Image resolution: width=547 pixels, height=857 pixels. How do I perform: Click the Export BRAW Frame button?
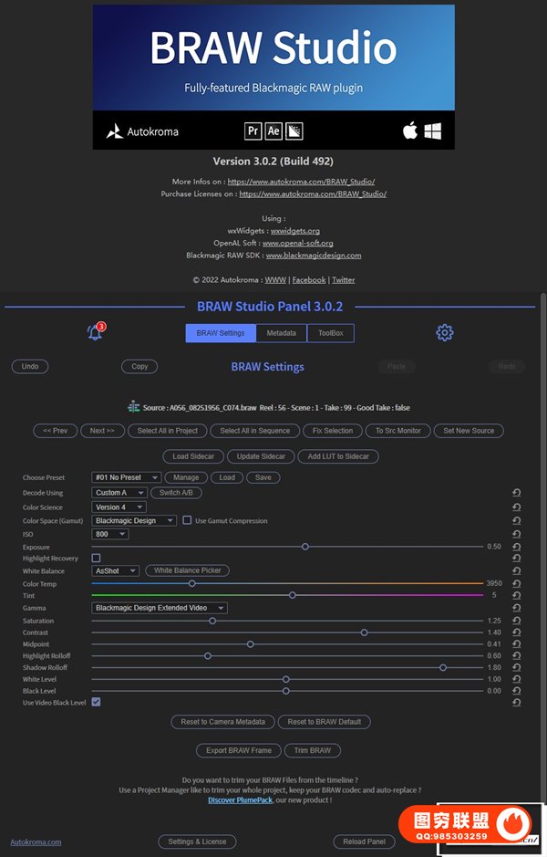click(x=237, y=750)
